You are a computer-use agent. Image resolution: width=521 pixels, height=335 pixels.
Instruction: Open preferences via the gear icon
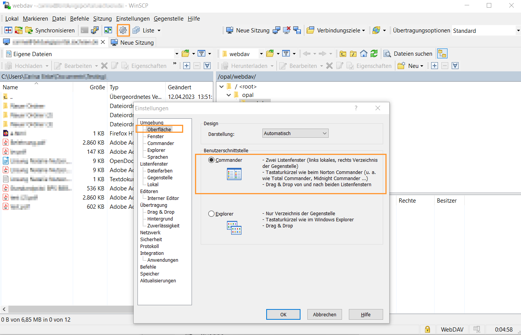click(x=123, y=30)
